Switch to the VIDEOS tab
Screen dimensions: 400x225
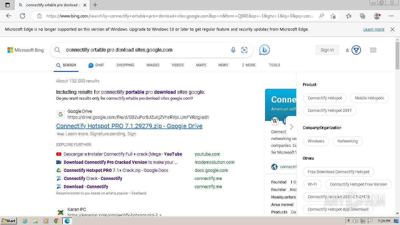pyautogui.click(x=178, y=65)
